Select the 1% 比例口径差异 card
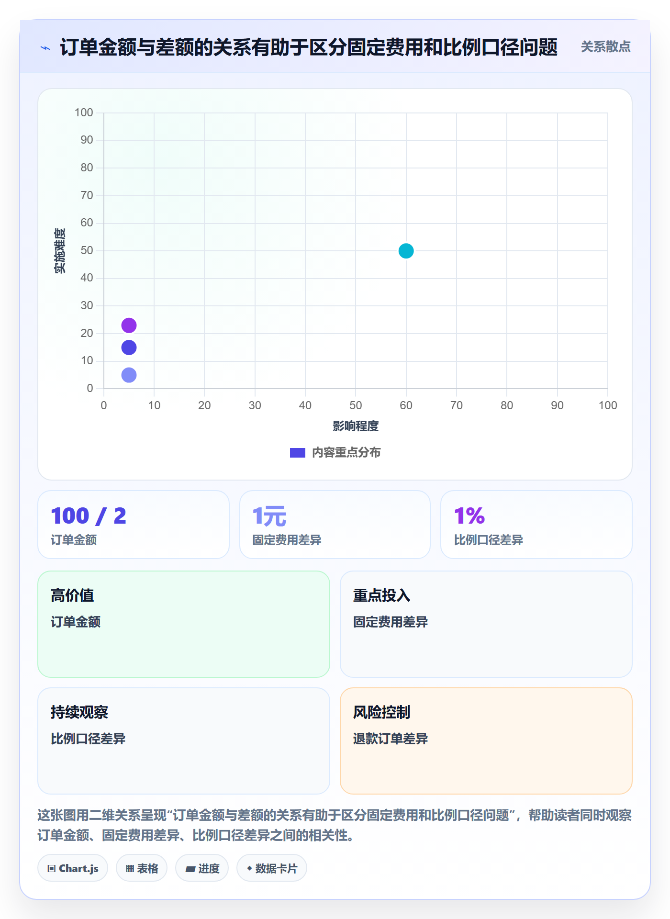The image size is (670, 919). [x=536, y=525]
